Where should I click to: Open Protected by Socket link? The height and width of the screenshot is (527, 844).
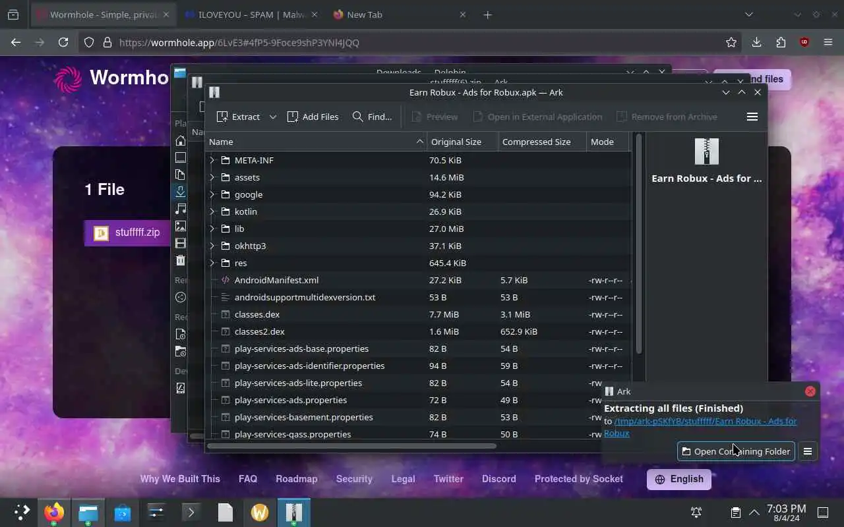coord(579,479)
